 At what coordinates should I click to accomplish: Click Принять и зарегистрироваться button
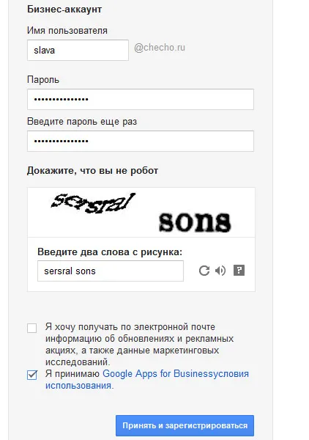[185, 425]
